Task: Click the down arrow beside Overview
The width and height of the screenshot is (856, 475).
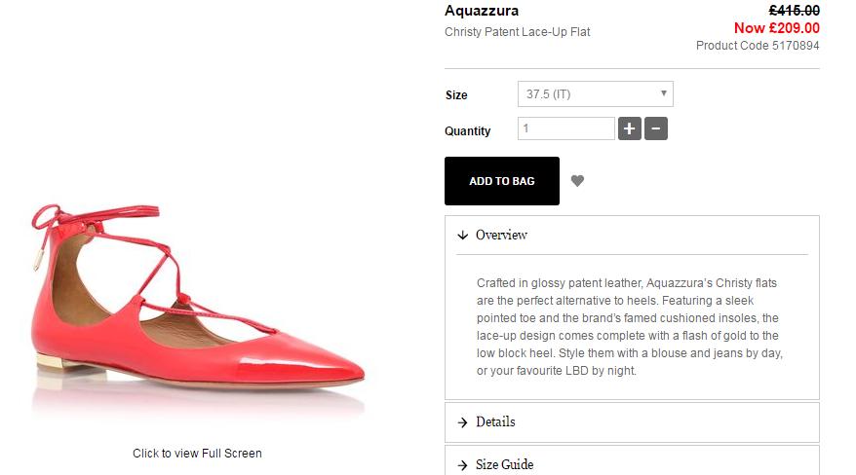Action: pyautogui.click(x=462, y=235)
